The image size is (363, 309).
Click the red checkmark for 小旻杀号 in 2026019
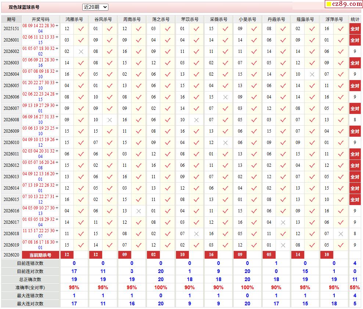(x=254, y=245)
